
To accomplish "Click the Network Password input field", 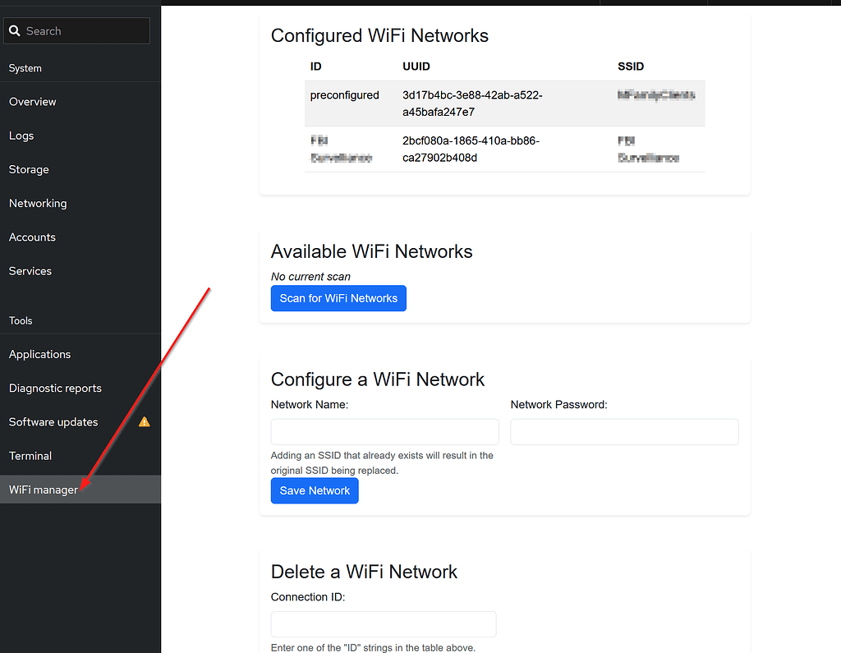I will pos(624,431).
